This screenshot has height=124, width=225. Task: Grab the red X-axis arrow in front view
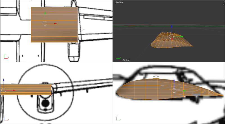14,90
